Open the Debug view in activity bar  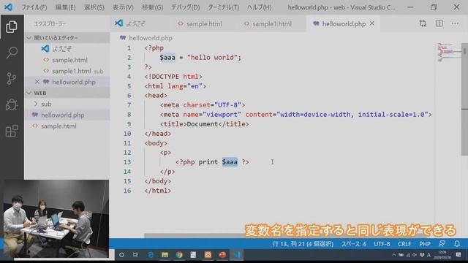[x=12, y=104]
